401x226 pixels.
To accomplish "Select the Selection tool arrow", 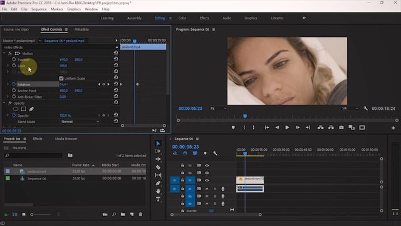I will coord(158,144).
